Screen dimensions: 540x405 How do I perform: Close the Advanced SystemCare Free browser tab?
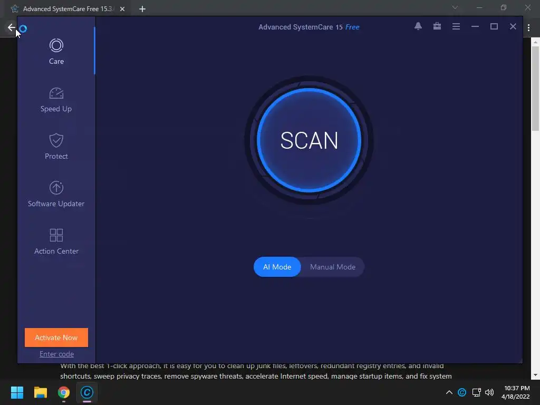point(122,9)
